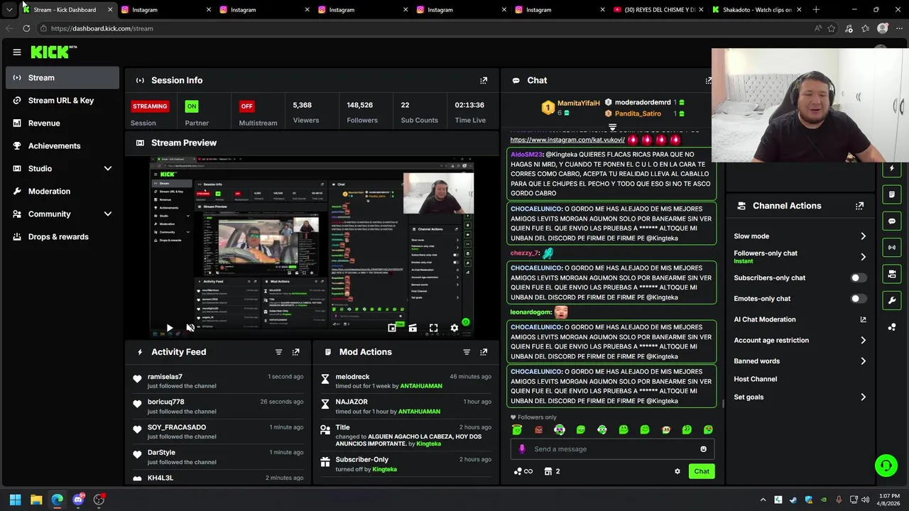Screen dimensions: 909x511
Task: Open Achievements in the sidebar
Action: point(62,145)
